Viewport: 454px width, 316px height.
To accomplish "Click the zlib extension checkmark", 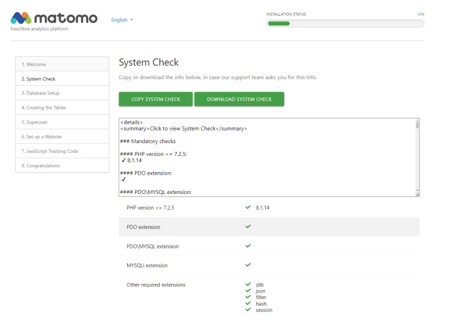I will click(x=248, y=284).
